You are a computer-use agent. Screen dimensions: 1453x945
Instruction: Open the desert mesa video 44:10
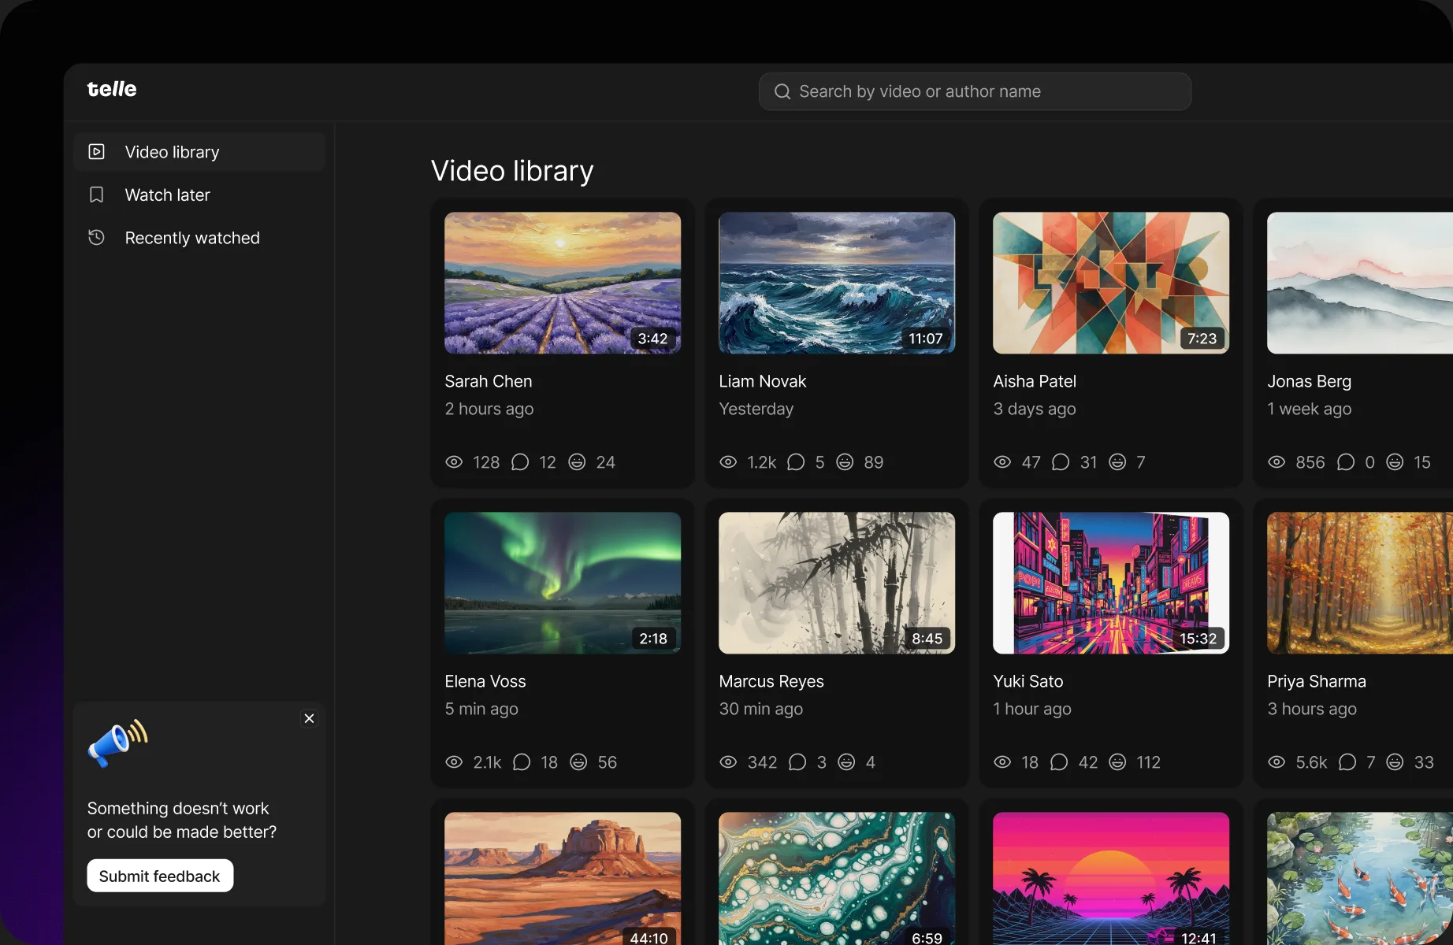563,879
